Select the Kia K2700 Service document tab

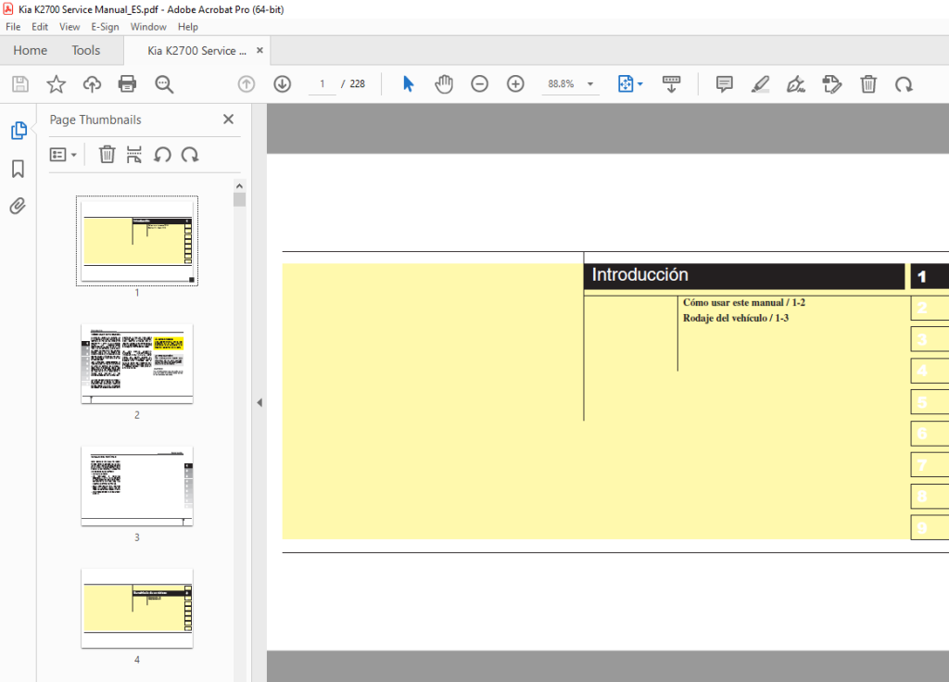(x=196, y=51)
